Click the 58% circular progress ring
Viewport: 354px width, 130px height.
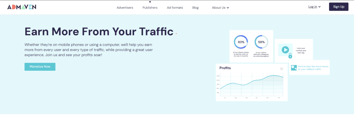pyautogui.click(x=261, y=42)
